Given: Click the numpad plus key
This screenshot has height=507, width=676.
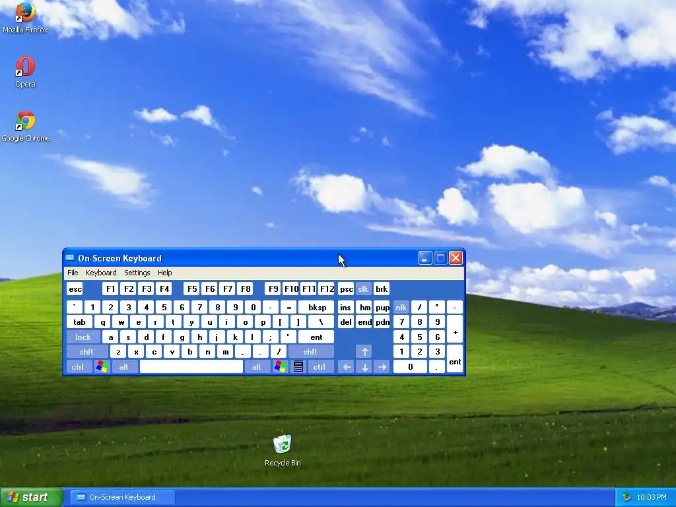Looking at the screenshot, I should click(x=455, y=329).
